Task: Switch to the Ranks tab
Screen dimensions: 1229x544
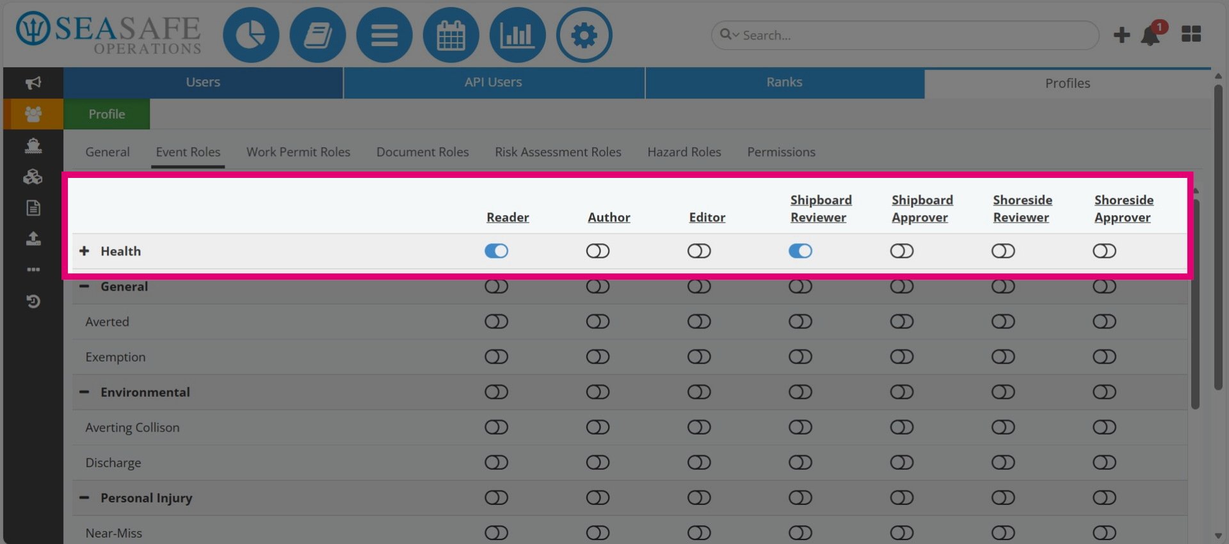Action: [x=784, y=83]
